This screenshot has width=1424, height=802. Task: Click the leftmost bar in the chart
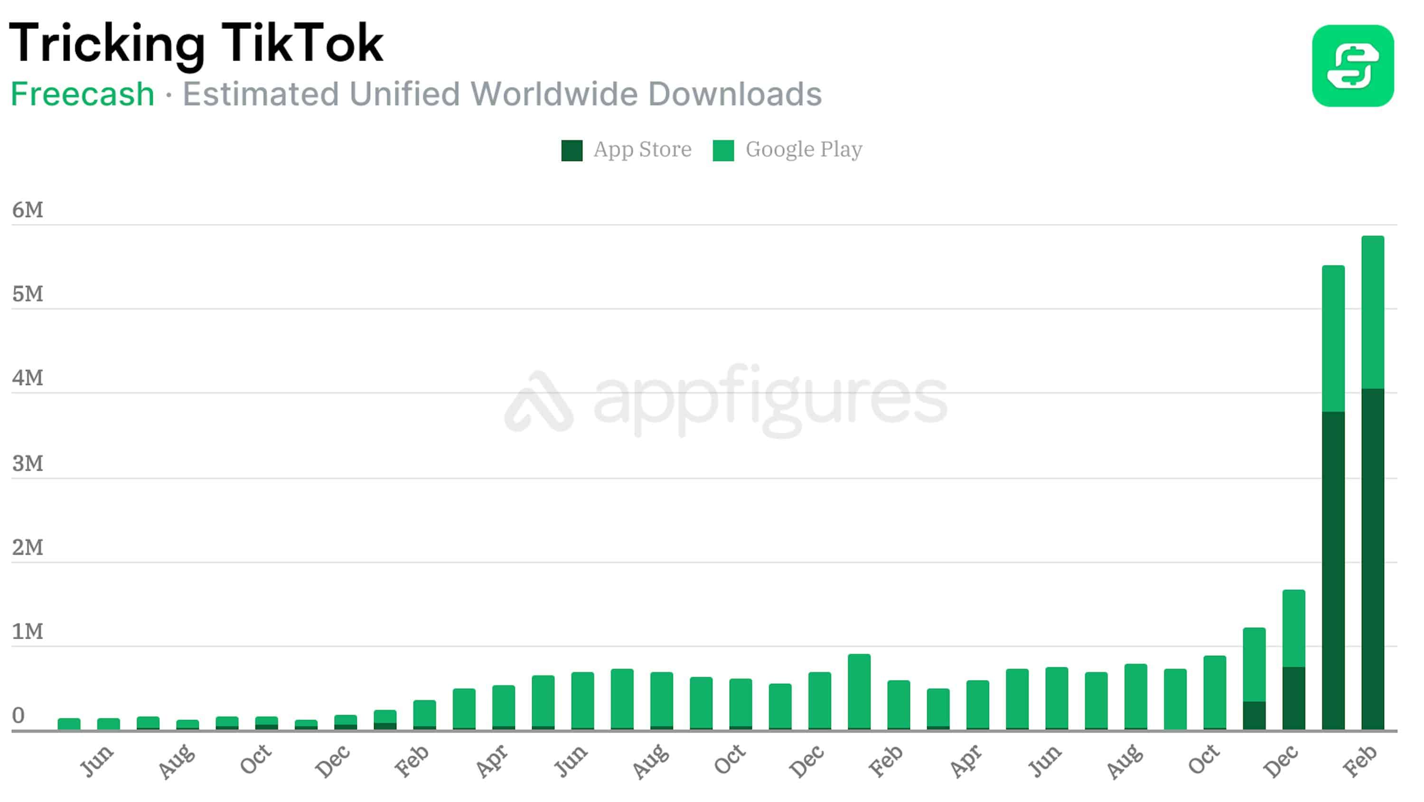pos(69,724)
